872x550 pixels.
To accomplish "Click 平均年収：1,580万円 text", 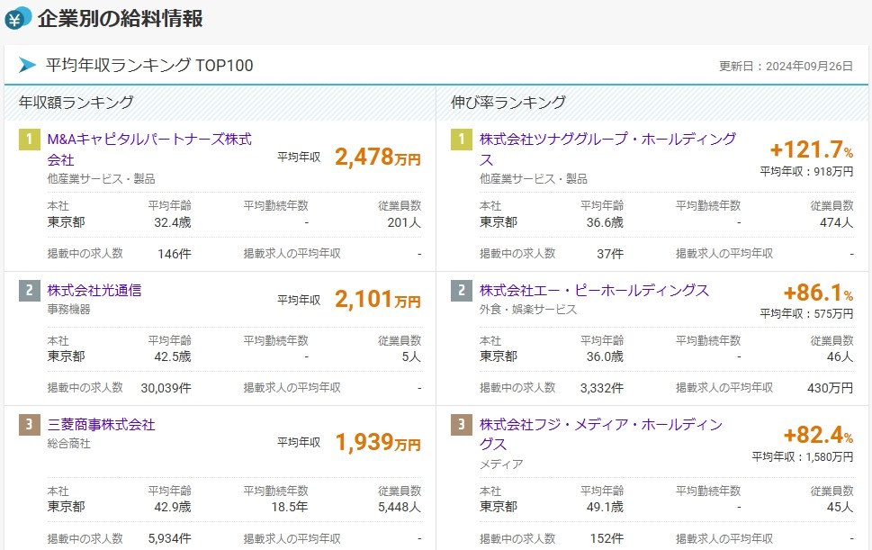I will [803, 457].
